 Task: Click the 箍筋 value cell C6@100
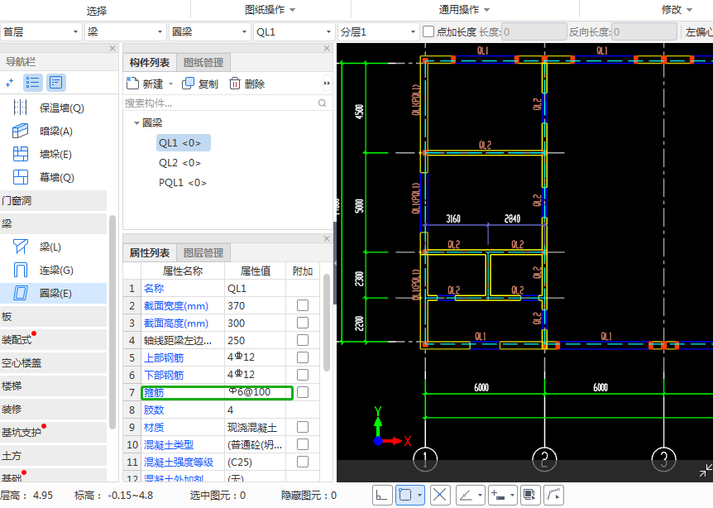255,392
